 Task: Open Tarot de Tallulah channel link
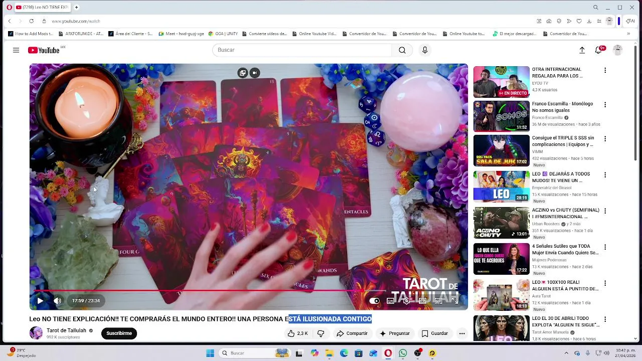(66, 330)
